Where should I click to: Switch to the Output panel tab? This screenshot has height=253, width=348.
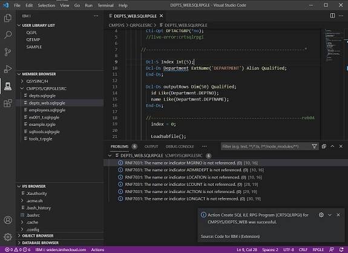pos(151,146)
